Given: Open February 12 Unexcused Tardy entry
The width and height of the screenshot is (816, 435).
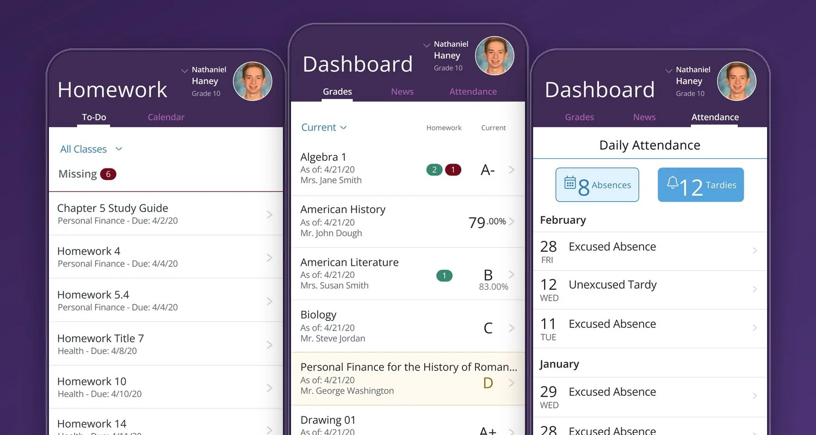Looking at the screenshot, I should [x=650, y=290].
